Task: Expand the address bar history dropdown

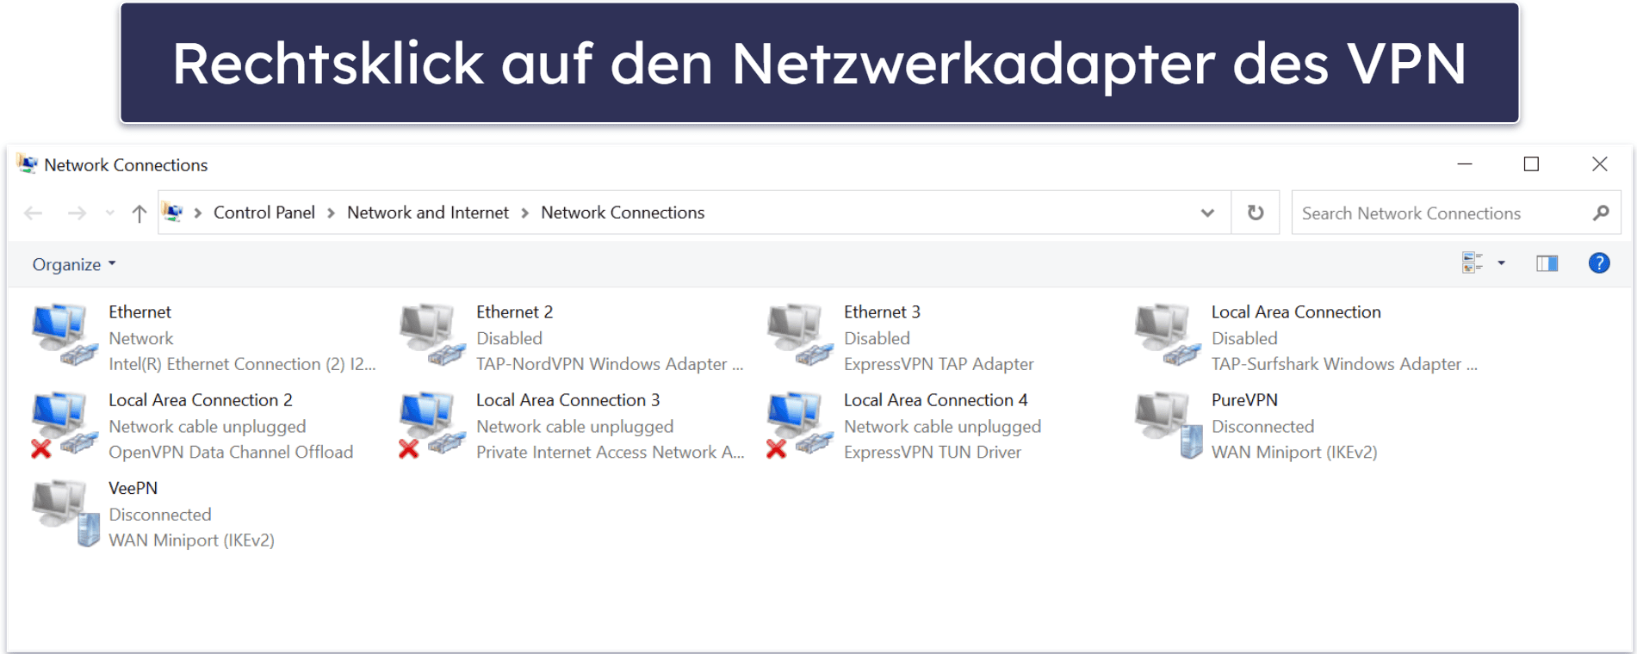Action: [1207, 213]
